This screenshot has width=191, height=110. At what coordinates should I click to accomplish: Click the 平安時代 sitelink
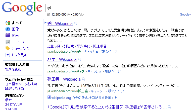(x=83, y=46)
